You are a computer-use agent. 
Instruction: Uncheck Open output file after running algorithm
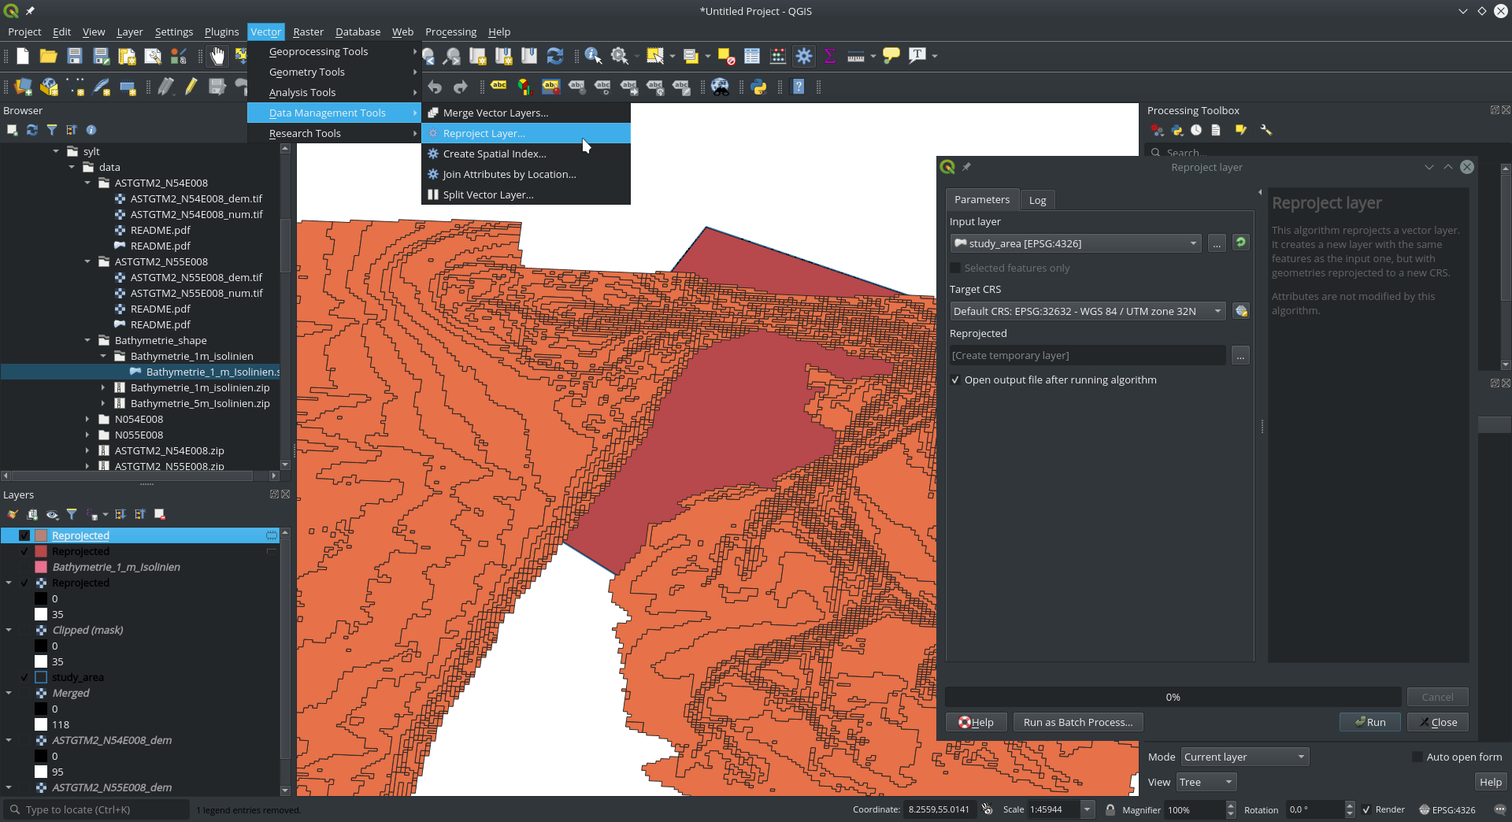click(x=954, y=380)
